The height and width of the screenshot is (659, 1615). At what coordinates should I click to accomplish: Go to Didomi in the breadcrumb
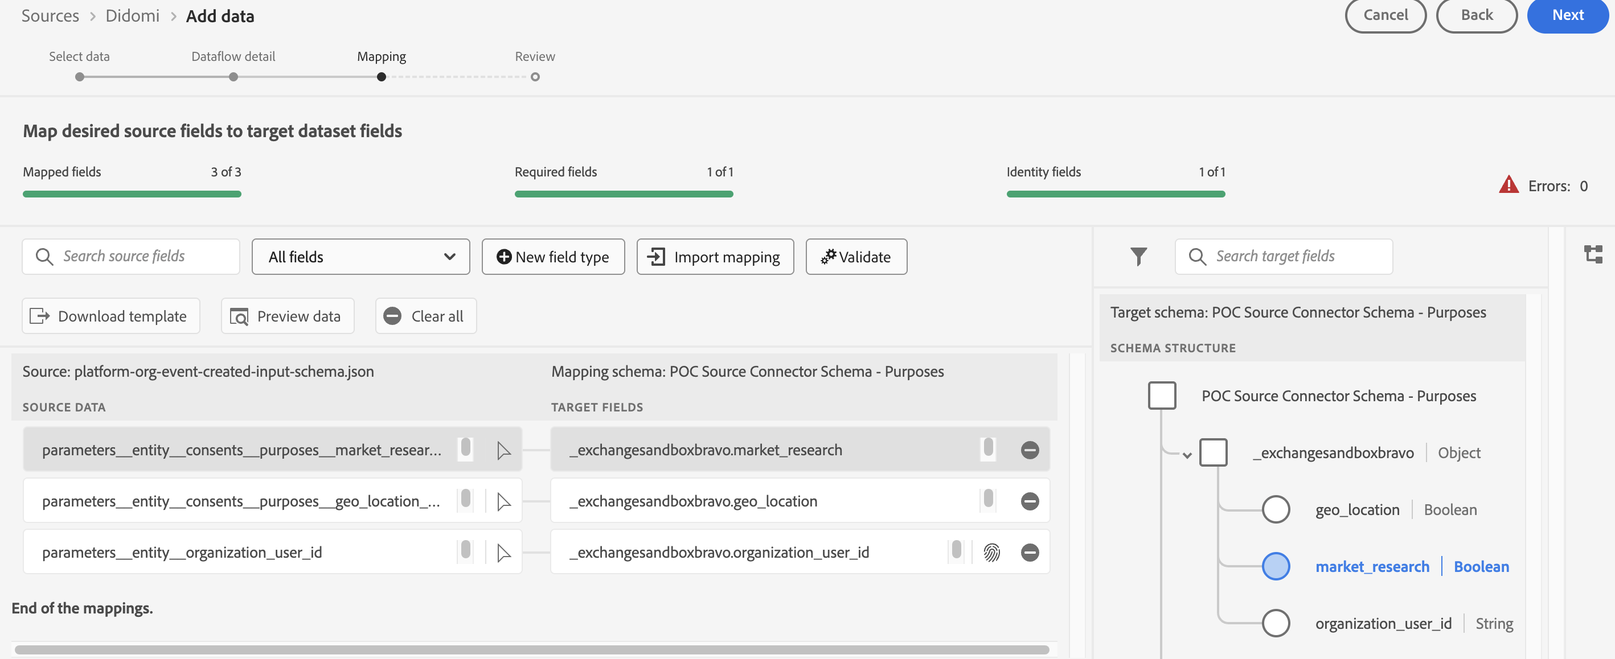point(132,16)
